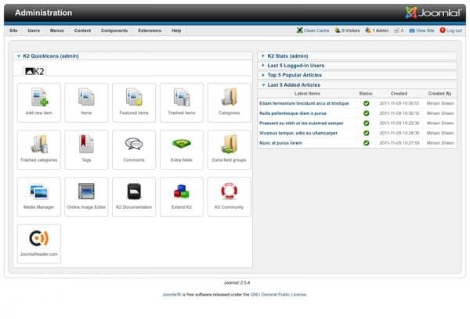Open the K2 Community lifebuoy icon

pyautogui.click(x=229, y=196)
